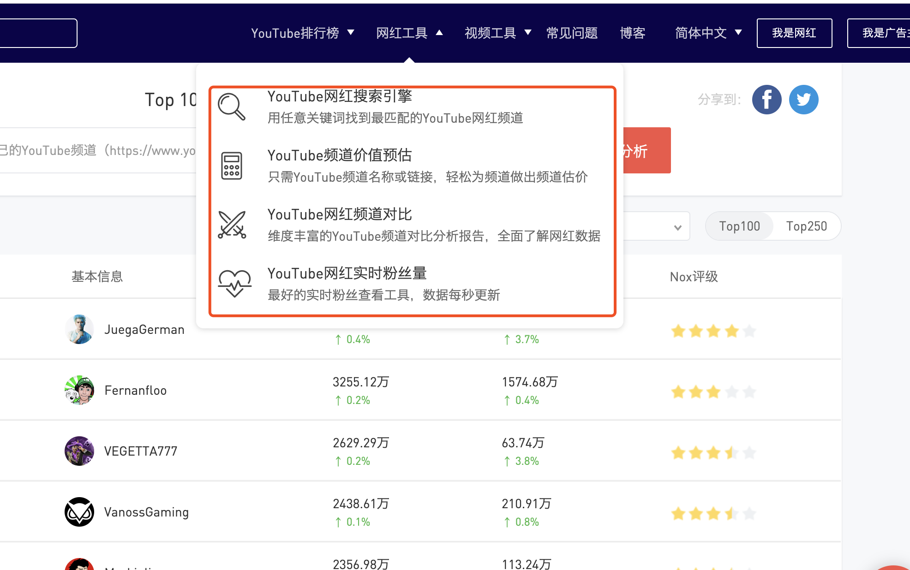Open the 博客 link
The height and width of the screenshot is (570, 910).
coord(632,33)
